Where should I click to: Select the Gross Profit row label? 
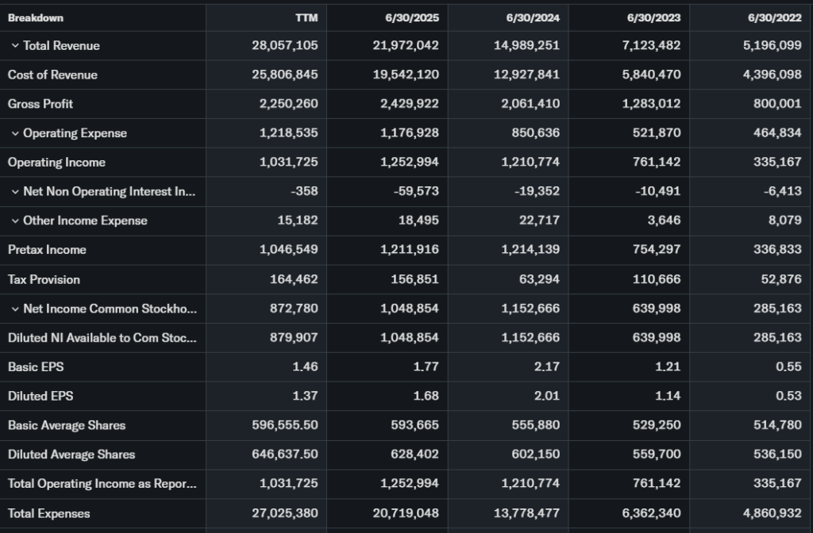[x=40, y=104]
